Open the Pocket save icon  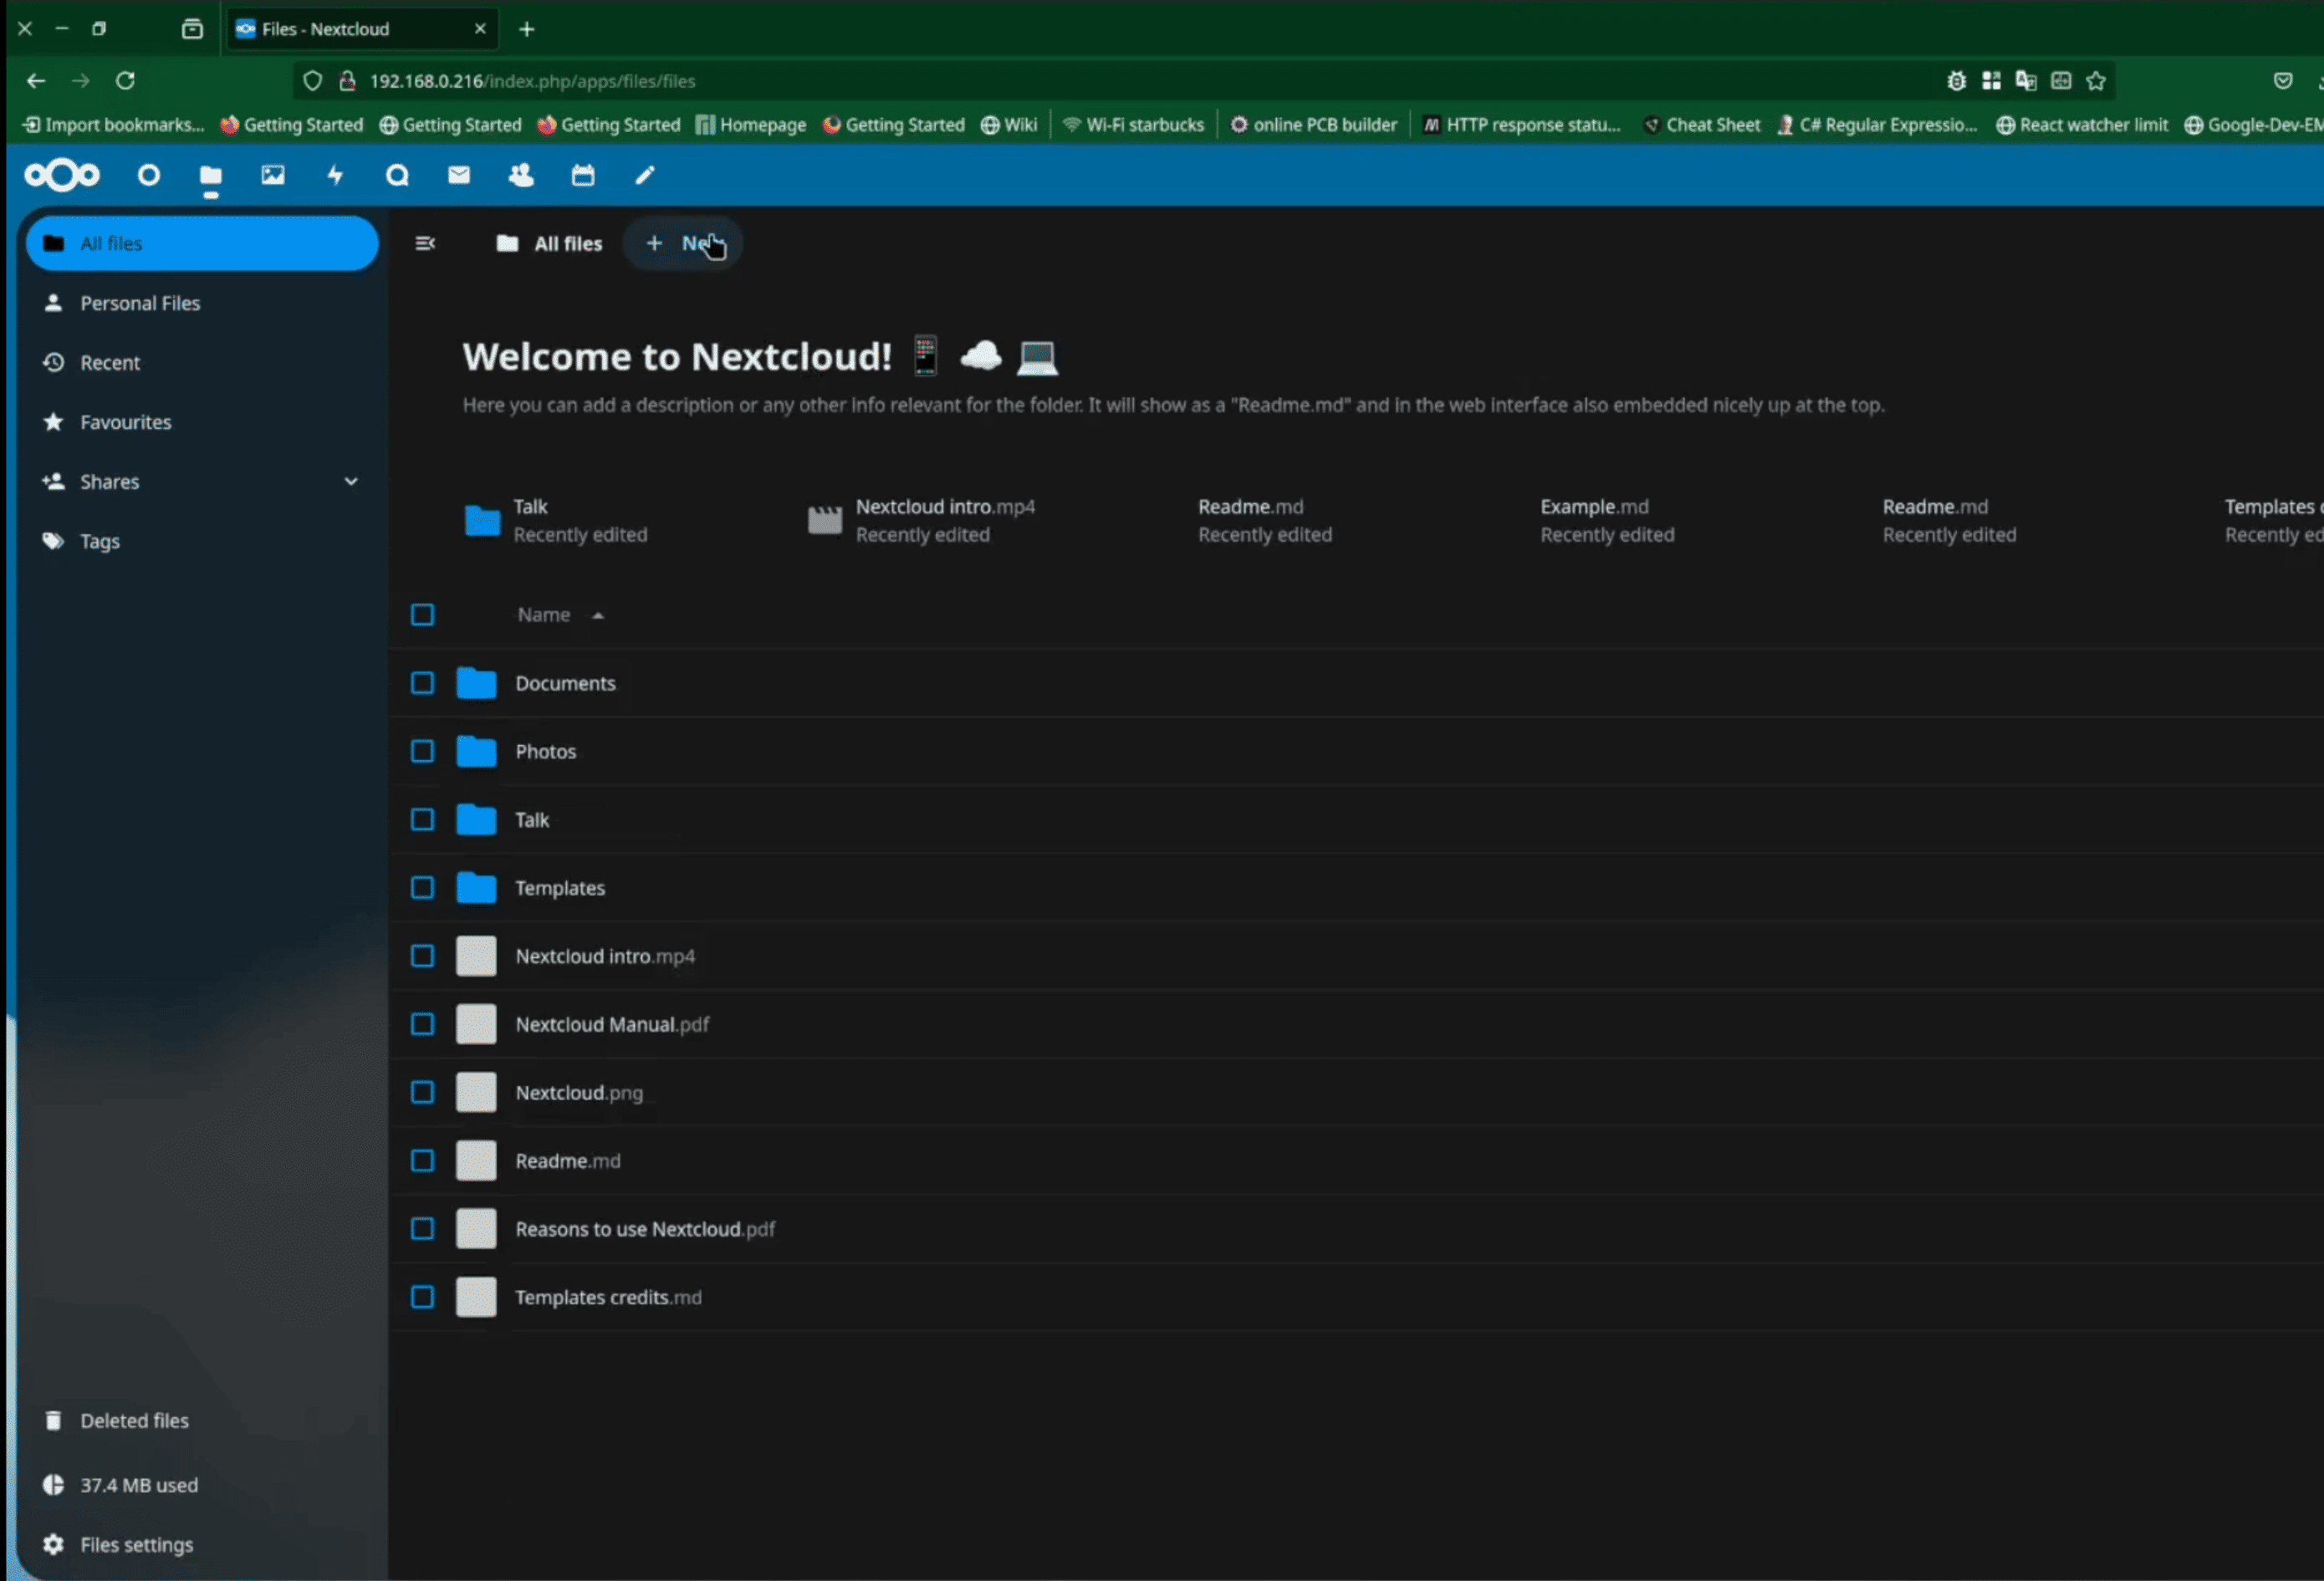[2283, 81]
